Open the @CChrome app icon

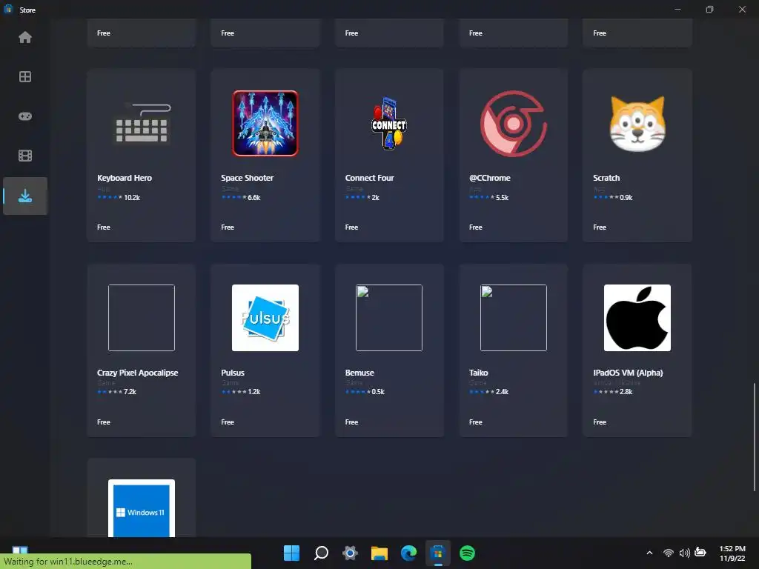[514, 124]
